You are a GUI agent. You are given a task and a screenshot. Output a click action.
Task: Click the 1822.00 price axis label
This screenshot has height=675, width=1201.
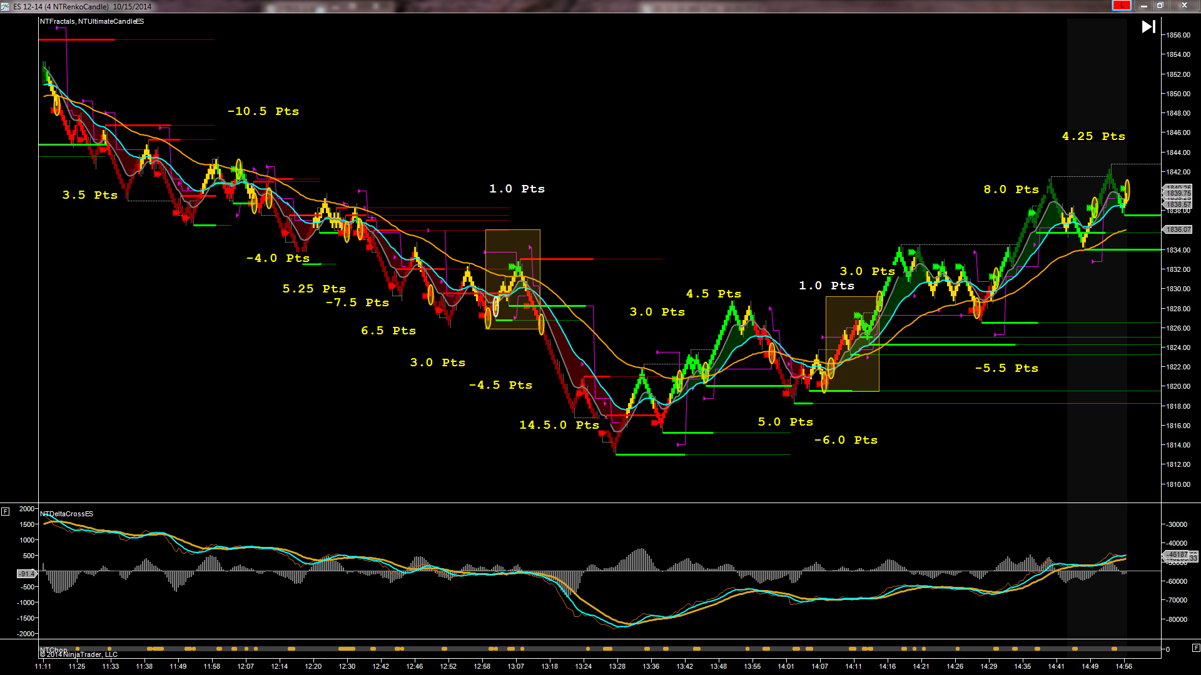pyautogui.click(x=1178, y=367)
